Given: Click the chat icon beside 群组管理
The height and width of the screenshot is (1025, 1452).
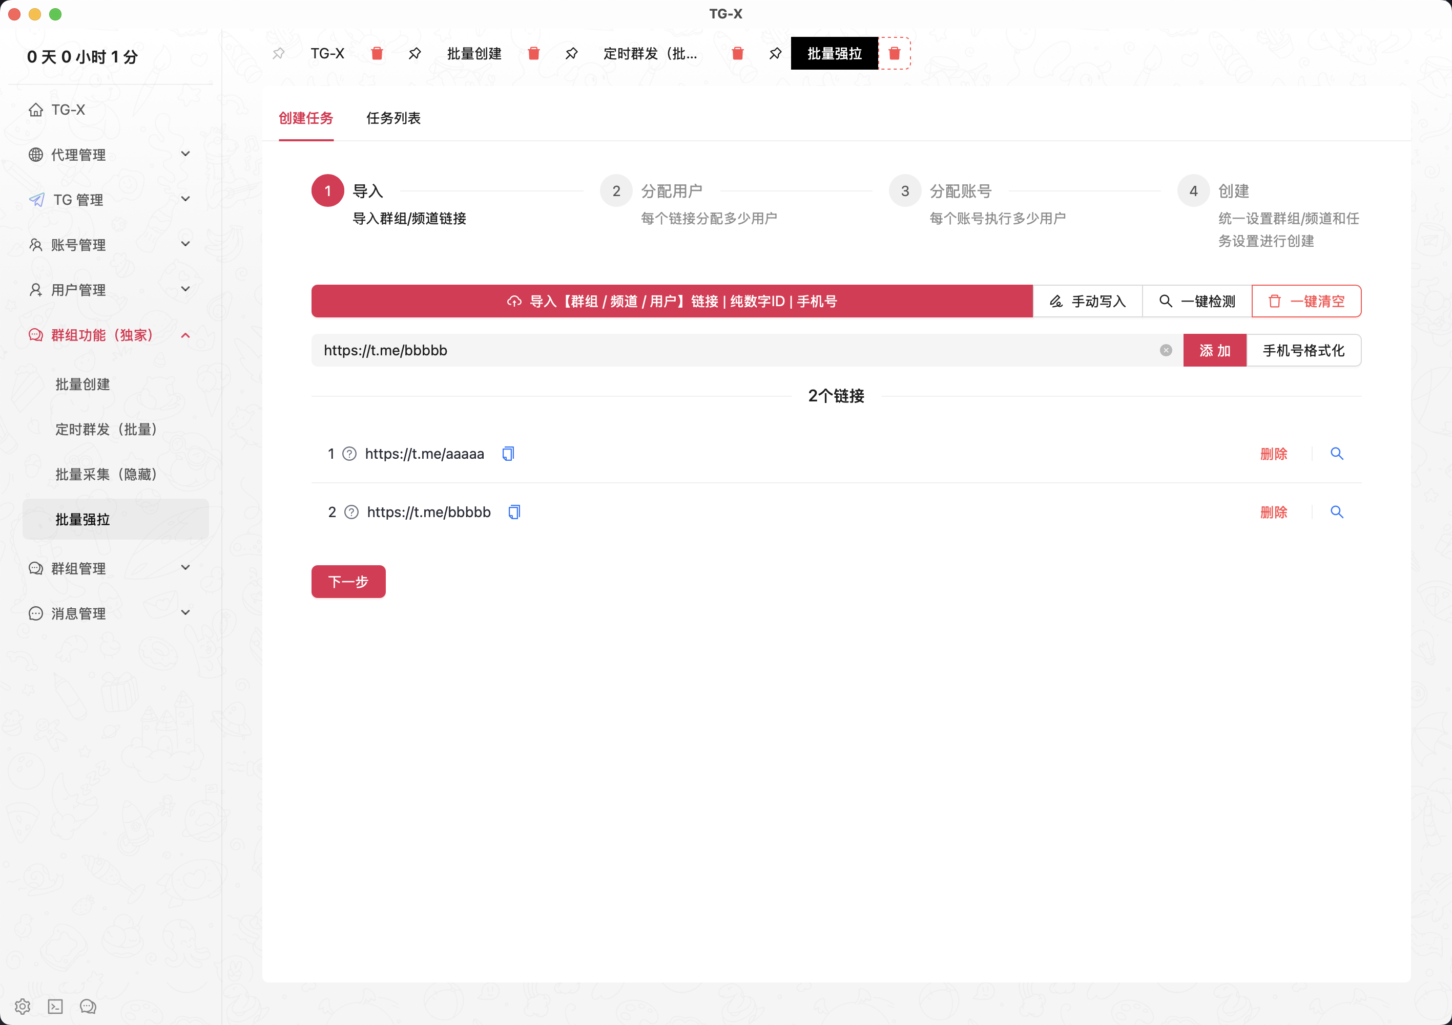Looking at the screenshot, I should pyautogui.click(x=36, y=569).
